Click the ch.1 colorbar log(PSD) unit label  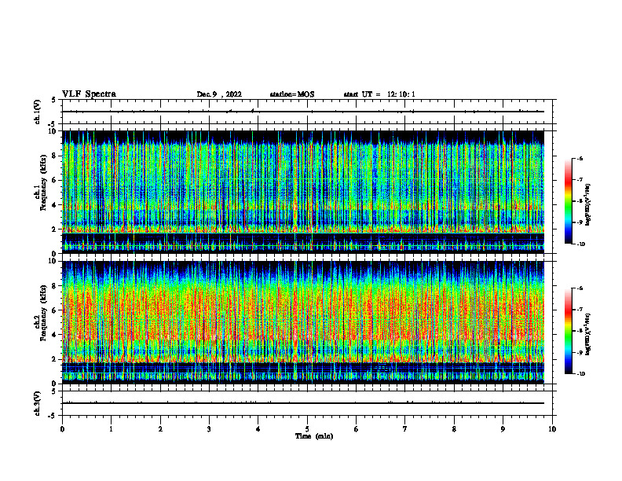[x=588, y=205]
